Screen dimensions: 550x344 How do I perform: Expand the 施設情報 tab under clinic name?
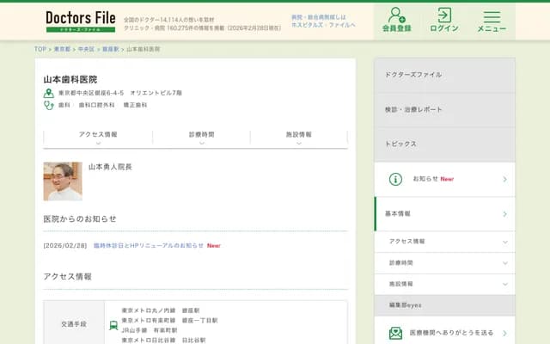tap(299, 138)
